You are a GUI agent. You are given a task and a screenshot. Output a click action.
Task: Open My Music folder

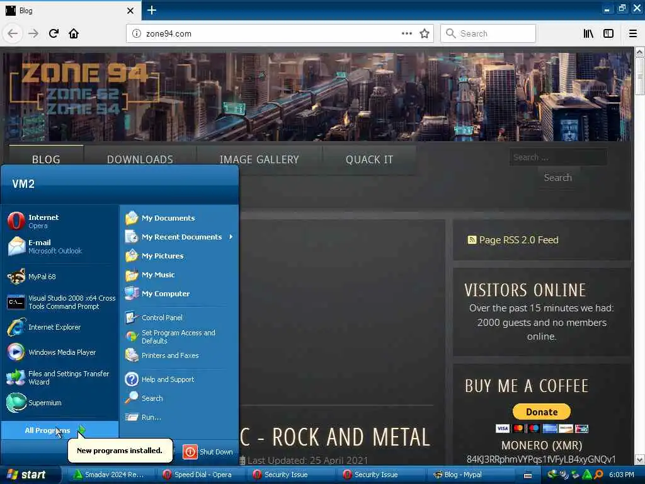[x=179, y=275]
